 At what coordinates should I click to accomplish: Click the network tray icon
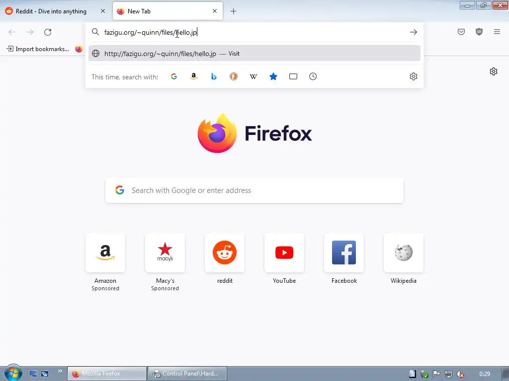click(448, 374)
